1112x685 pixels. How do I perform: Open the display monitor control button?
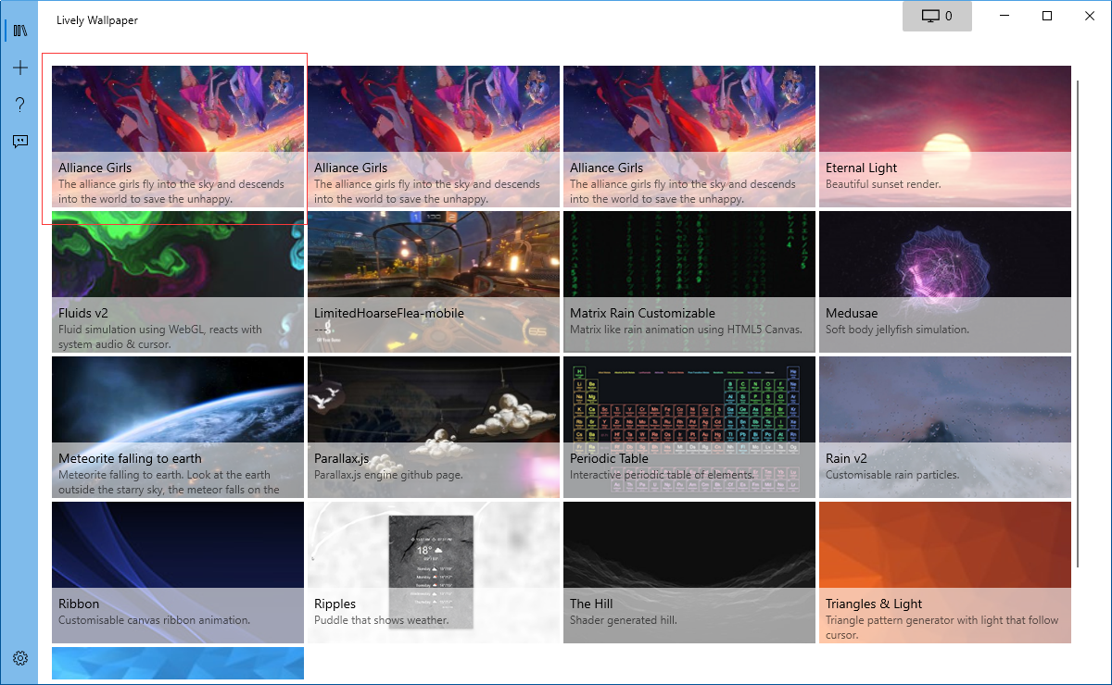937,16
